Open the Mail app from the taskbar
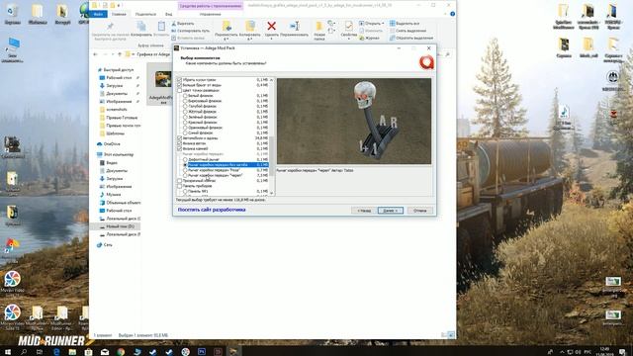633x356 pixels. (x=105, y=352)
